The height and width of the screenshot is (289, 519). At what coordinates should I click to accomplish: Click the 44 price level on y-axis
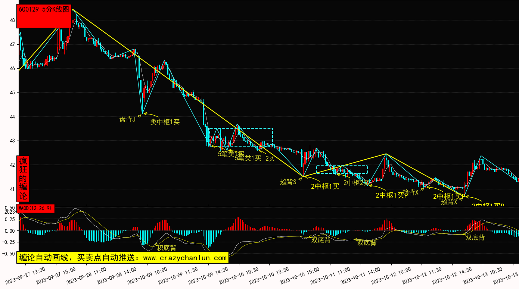tap(12, 117)
